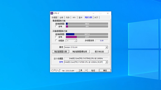Close the CPU-Z window
The width and height of the screenshot is (161, 90).
(x=108, y=13)
